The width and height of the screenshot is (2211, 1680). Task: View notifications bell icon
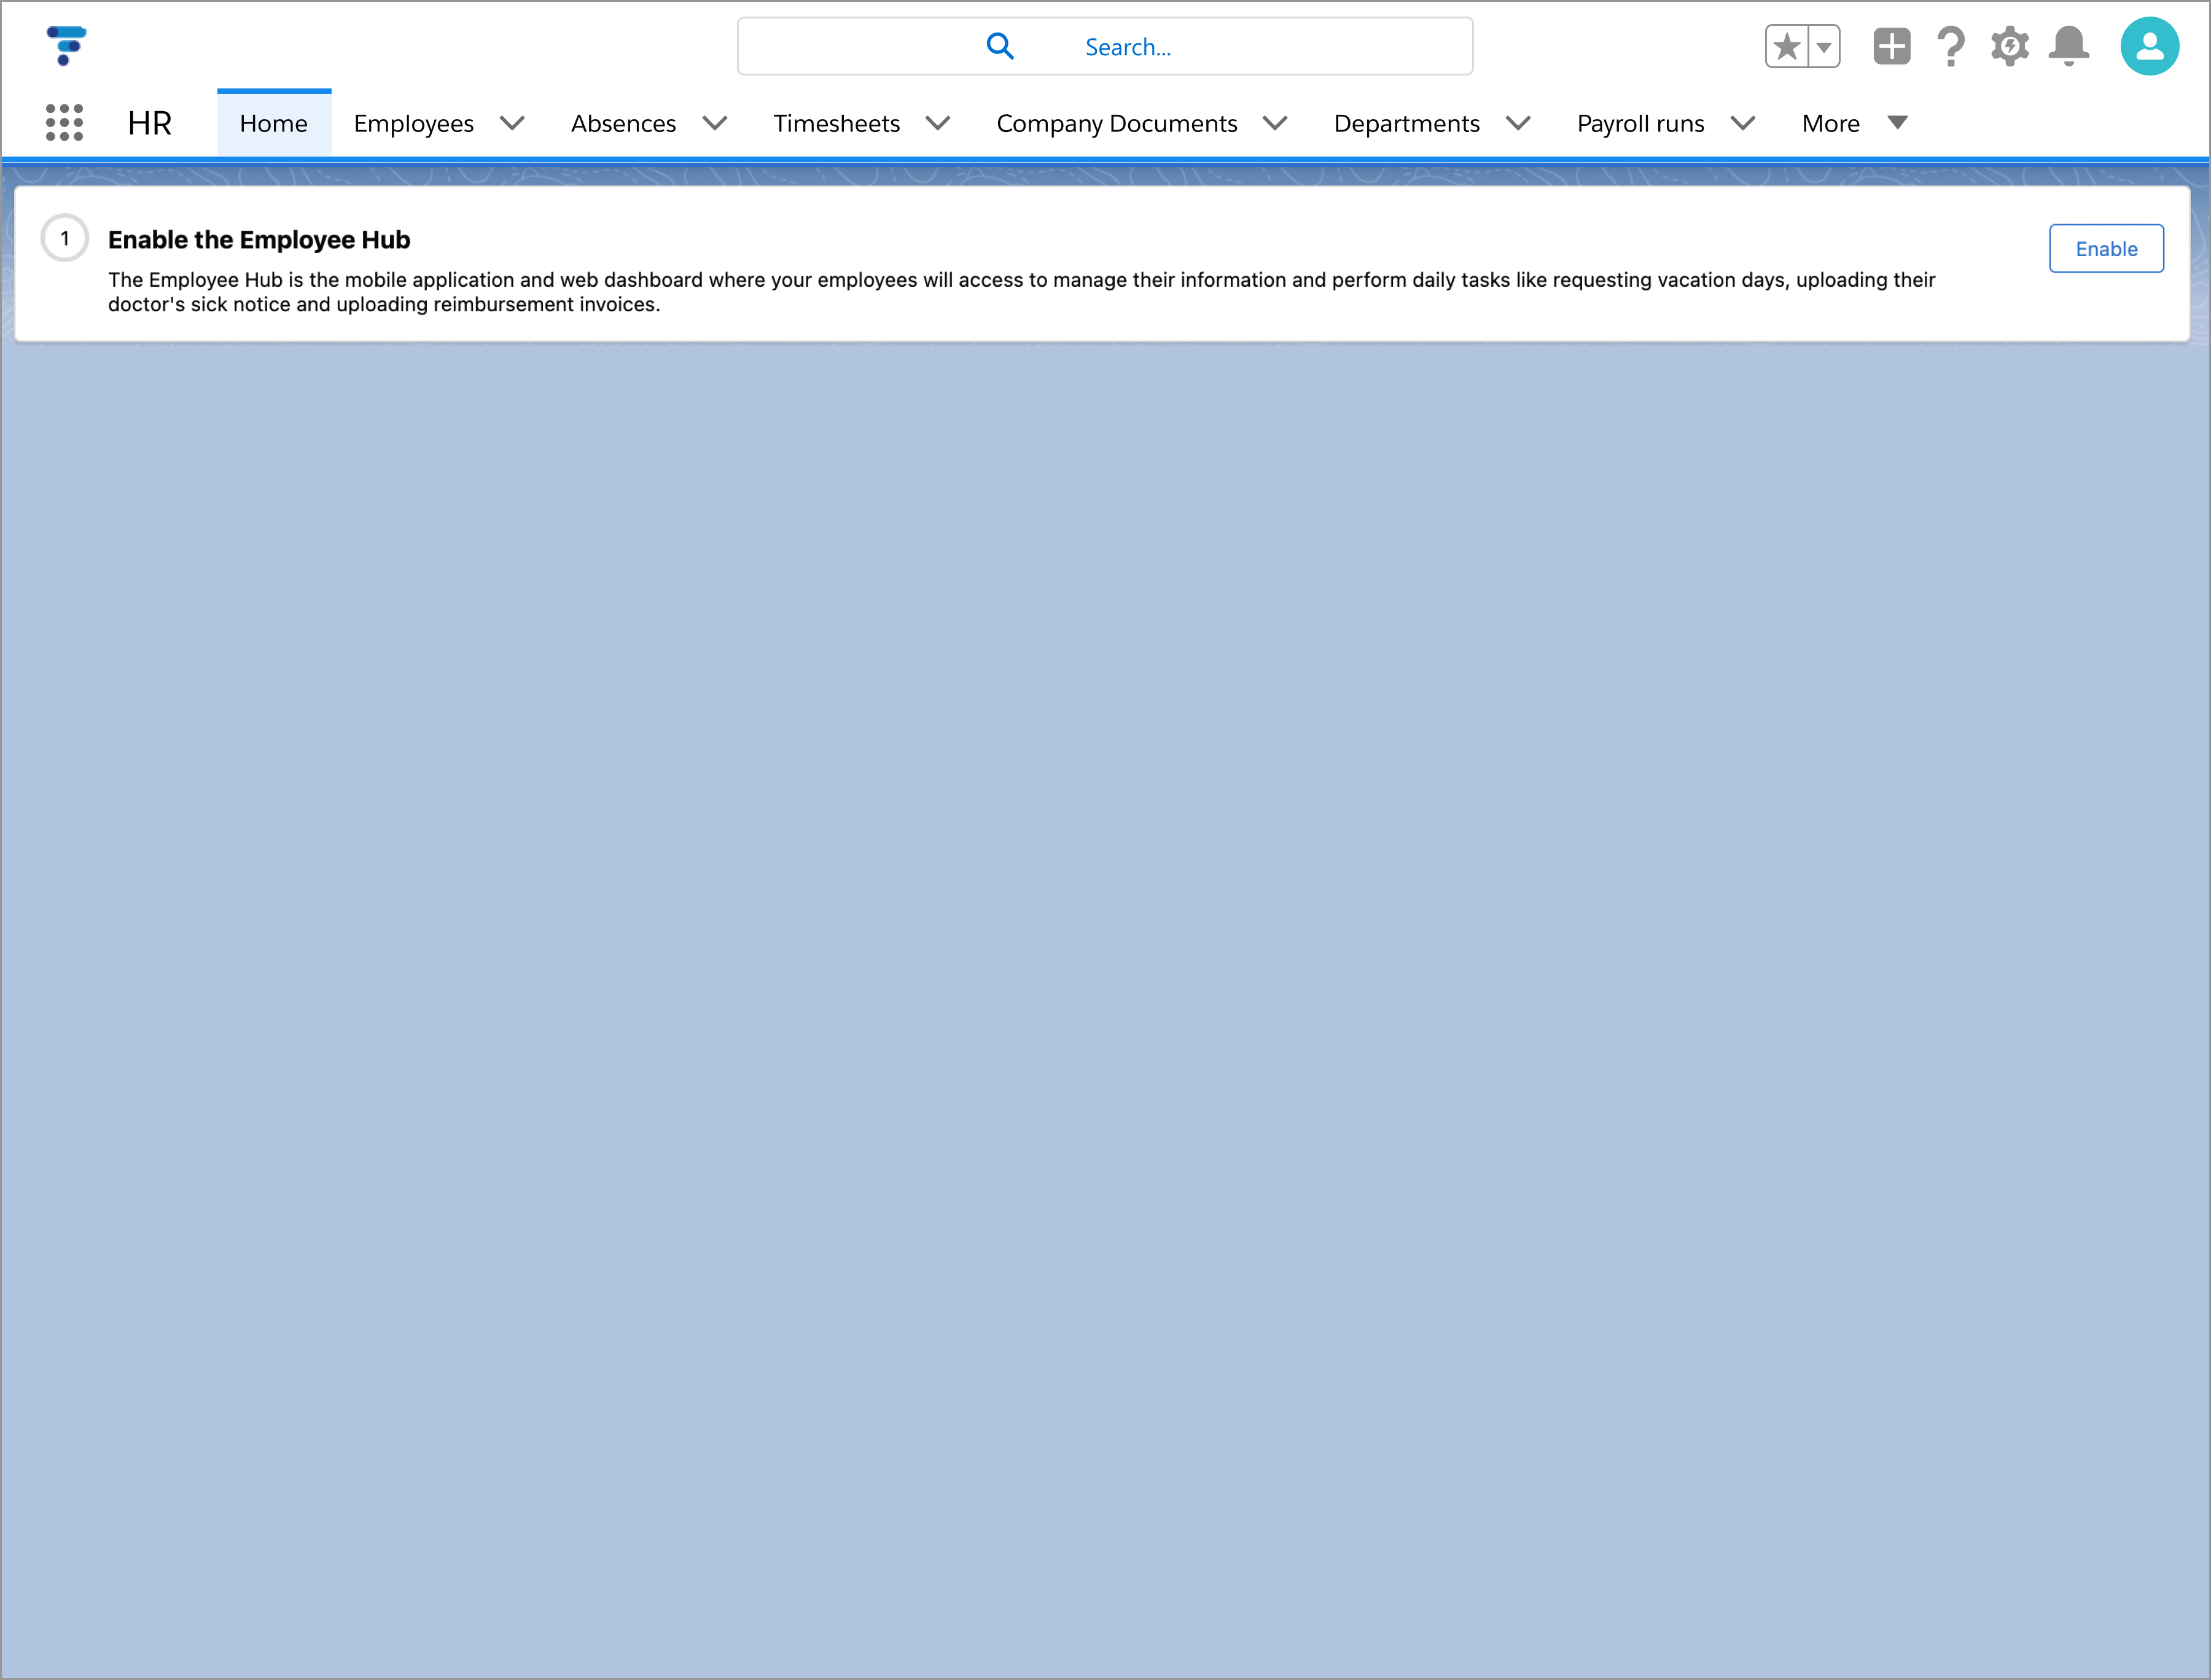(x=2068, y=46)
